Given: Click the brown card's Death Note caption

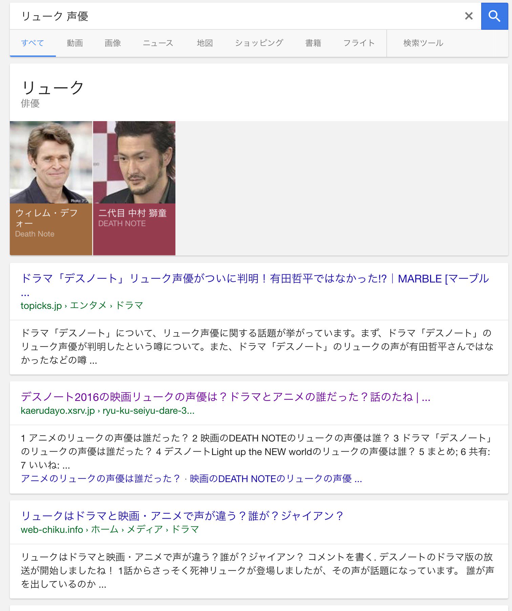Looking at the screenshot, I should click(35, 234).
